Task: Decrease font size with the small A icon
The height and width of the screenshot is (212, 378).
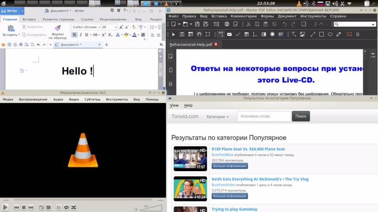Action: pyautogui.click(x=127, y=27)
